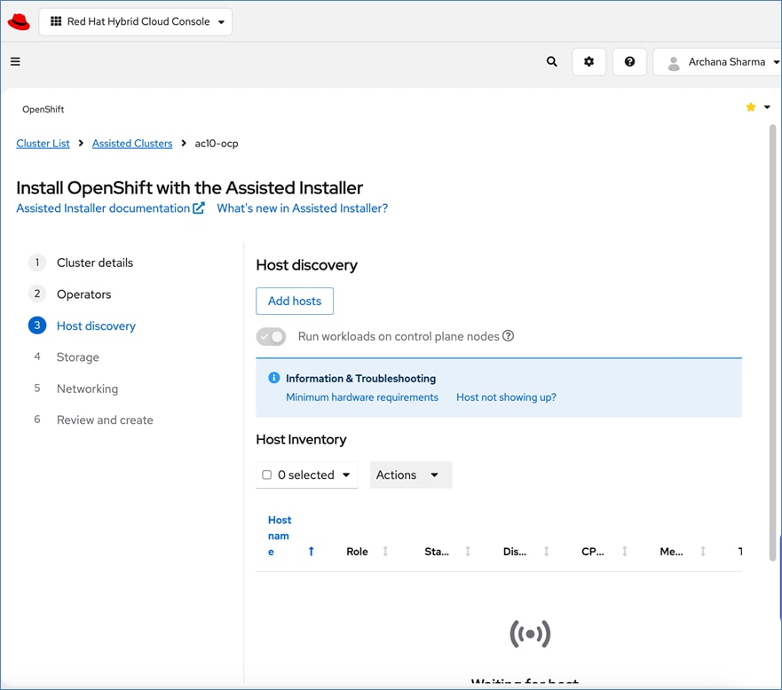The height and width of the screenshot is (690, 782).
Task: Open Assisted Clusters breadcrumb link
Action: pyautogui.click(x=132, y=144)
